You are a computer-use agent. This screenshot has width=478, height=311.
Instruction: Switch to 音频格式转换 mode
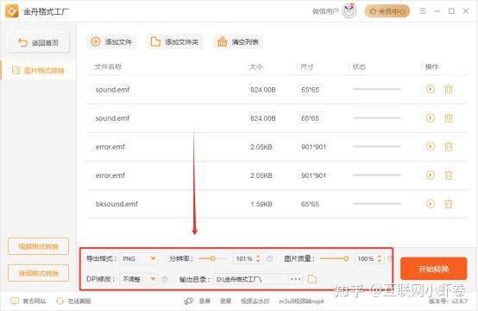click(x=39, y=273)
